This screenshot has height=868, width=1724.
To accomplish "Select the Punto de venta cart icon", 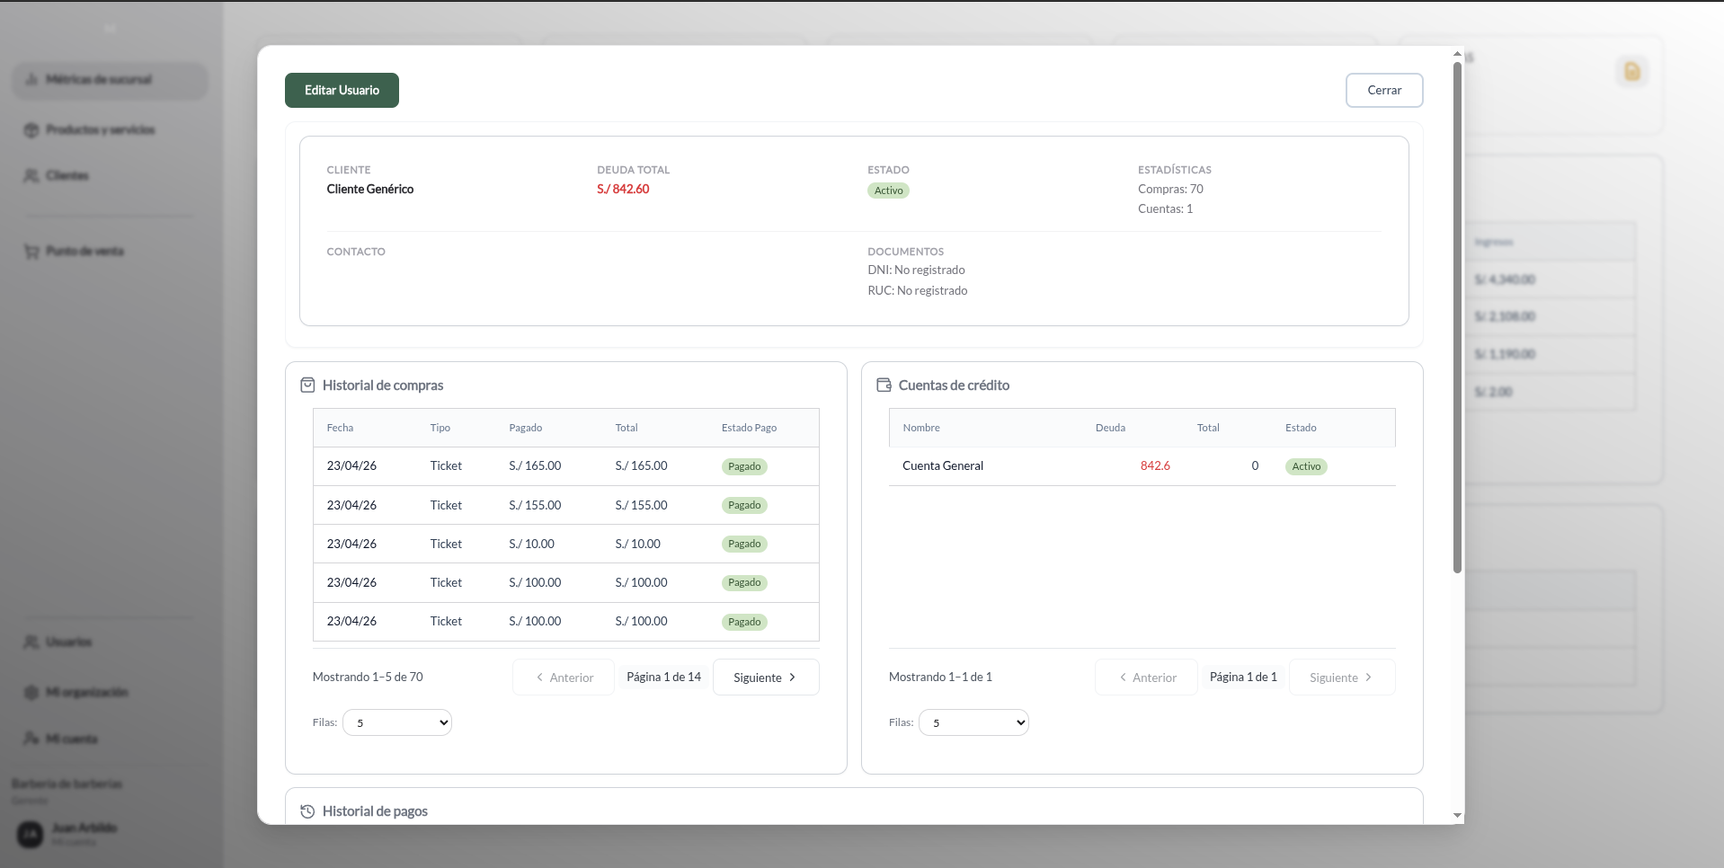I will click(31, 251).
